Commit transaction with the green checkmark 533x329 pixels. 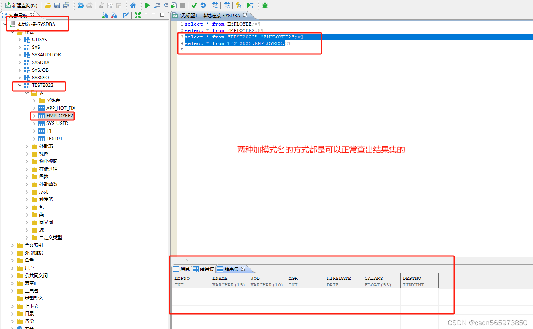[194, 5]
